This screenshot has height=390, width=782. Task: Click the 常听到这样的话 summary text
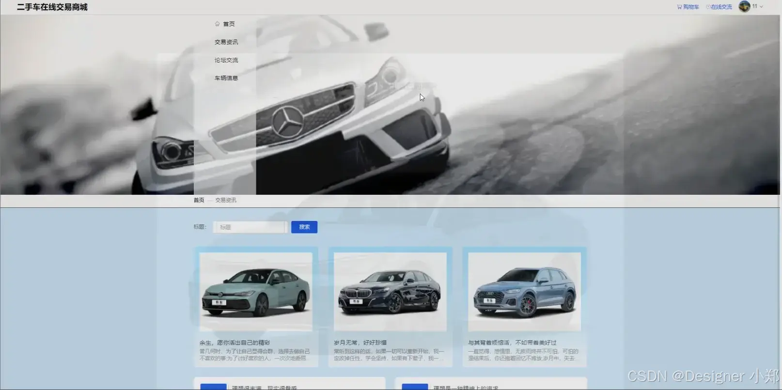click(389, 355)
